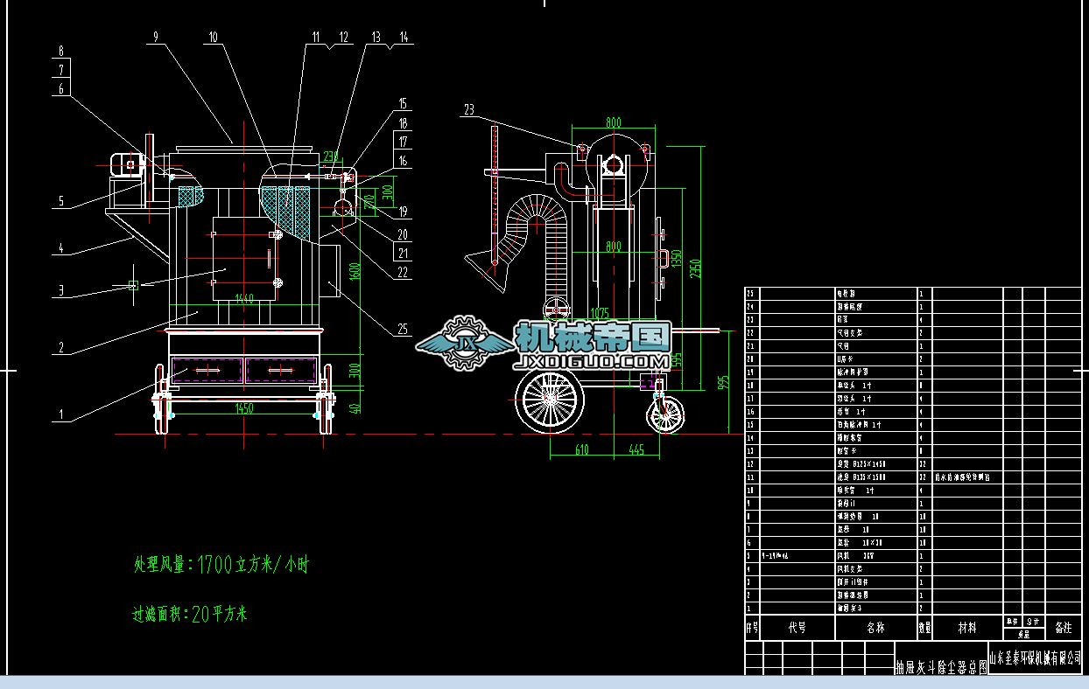Click the 40 ground-clearance dimension text

pos(355,408)
